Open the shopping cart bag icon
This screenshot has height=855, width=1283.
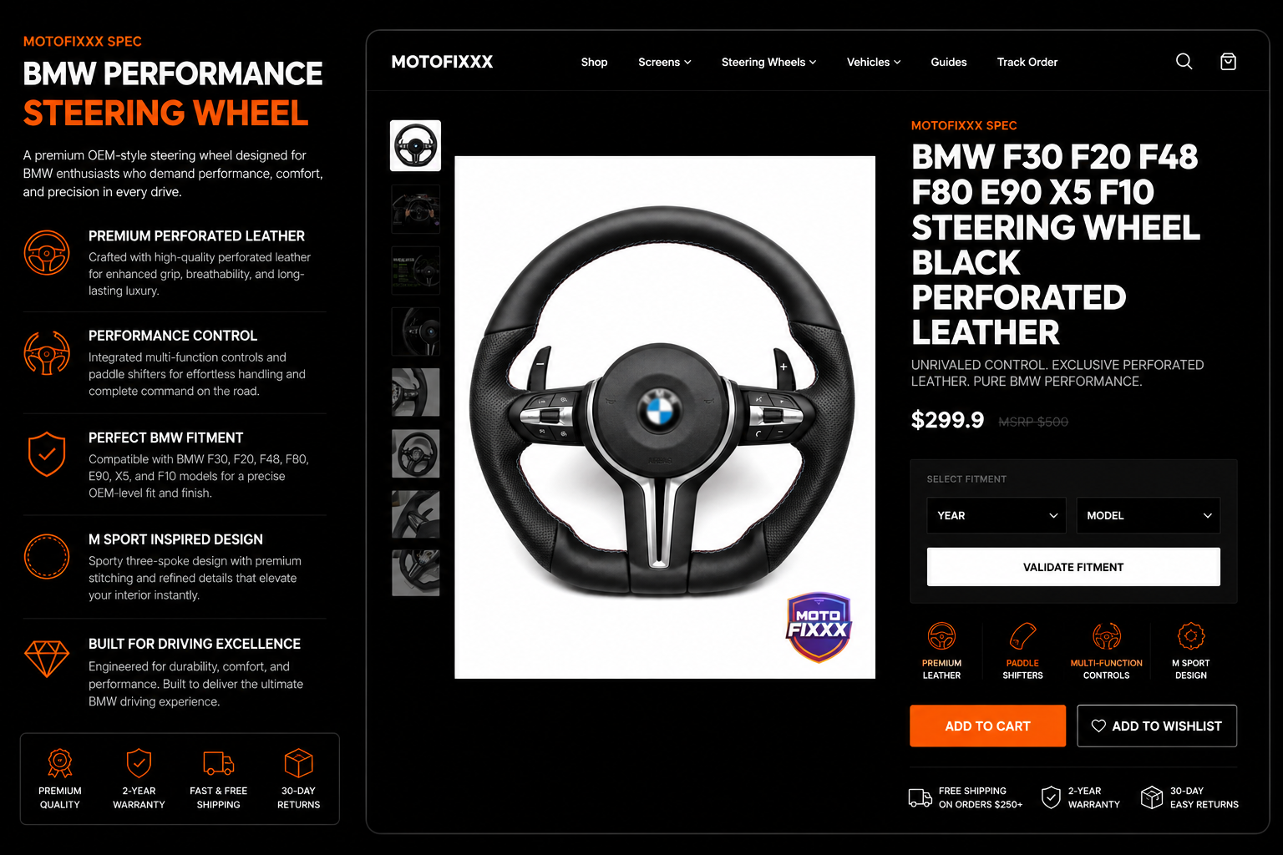[x=1228, y=62]
